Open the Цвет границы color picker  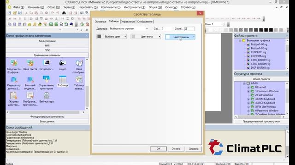click(180, 37)
